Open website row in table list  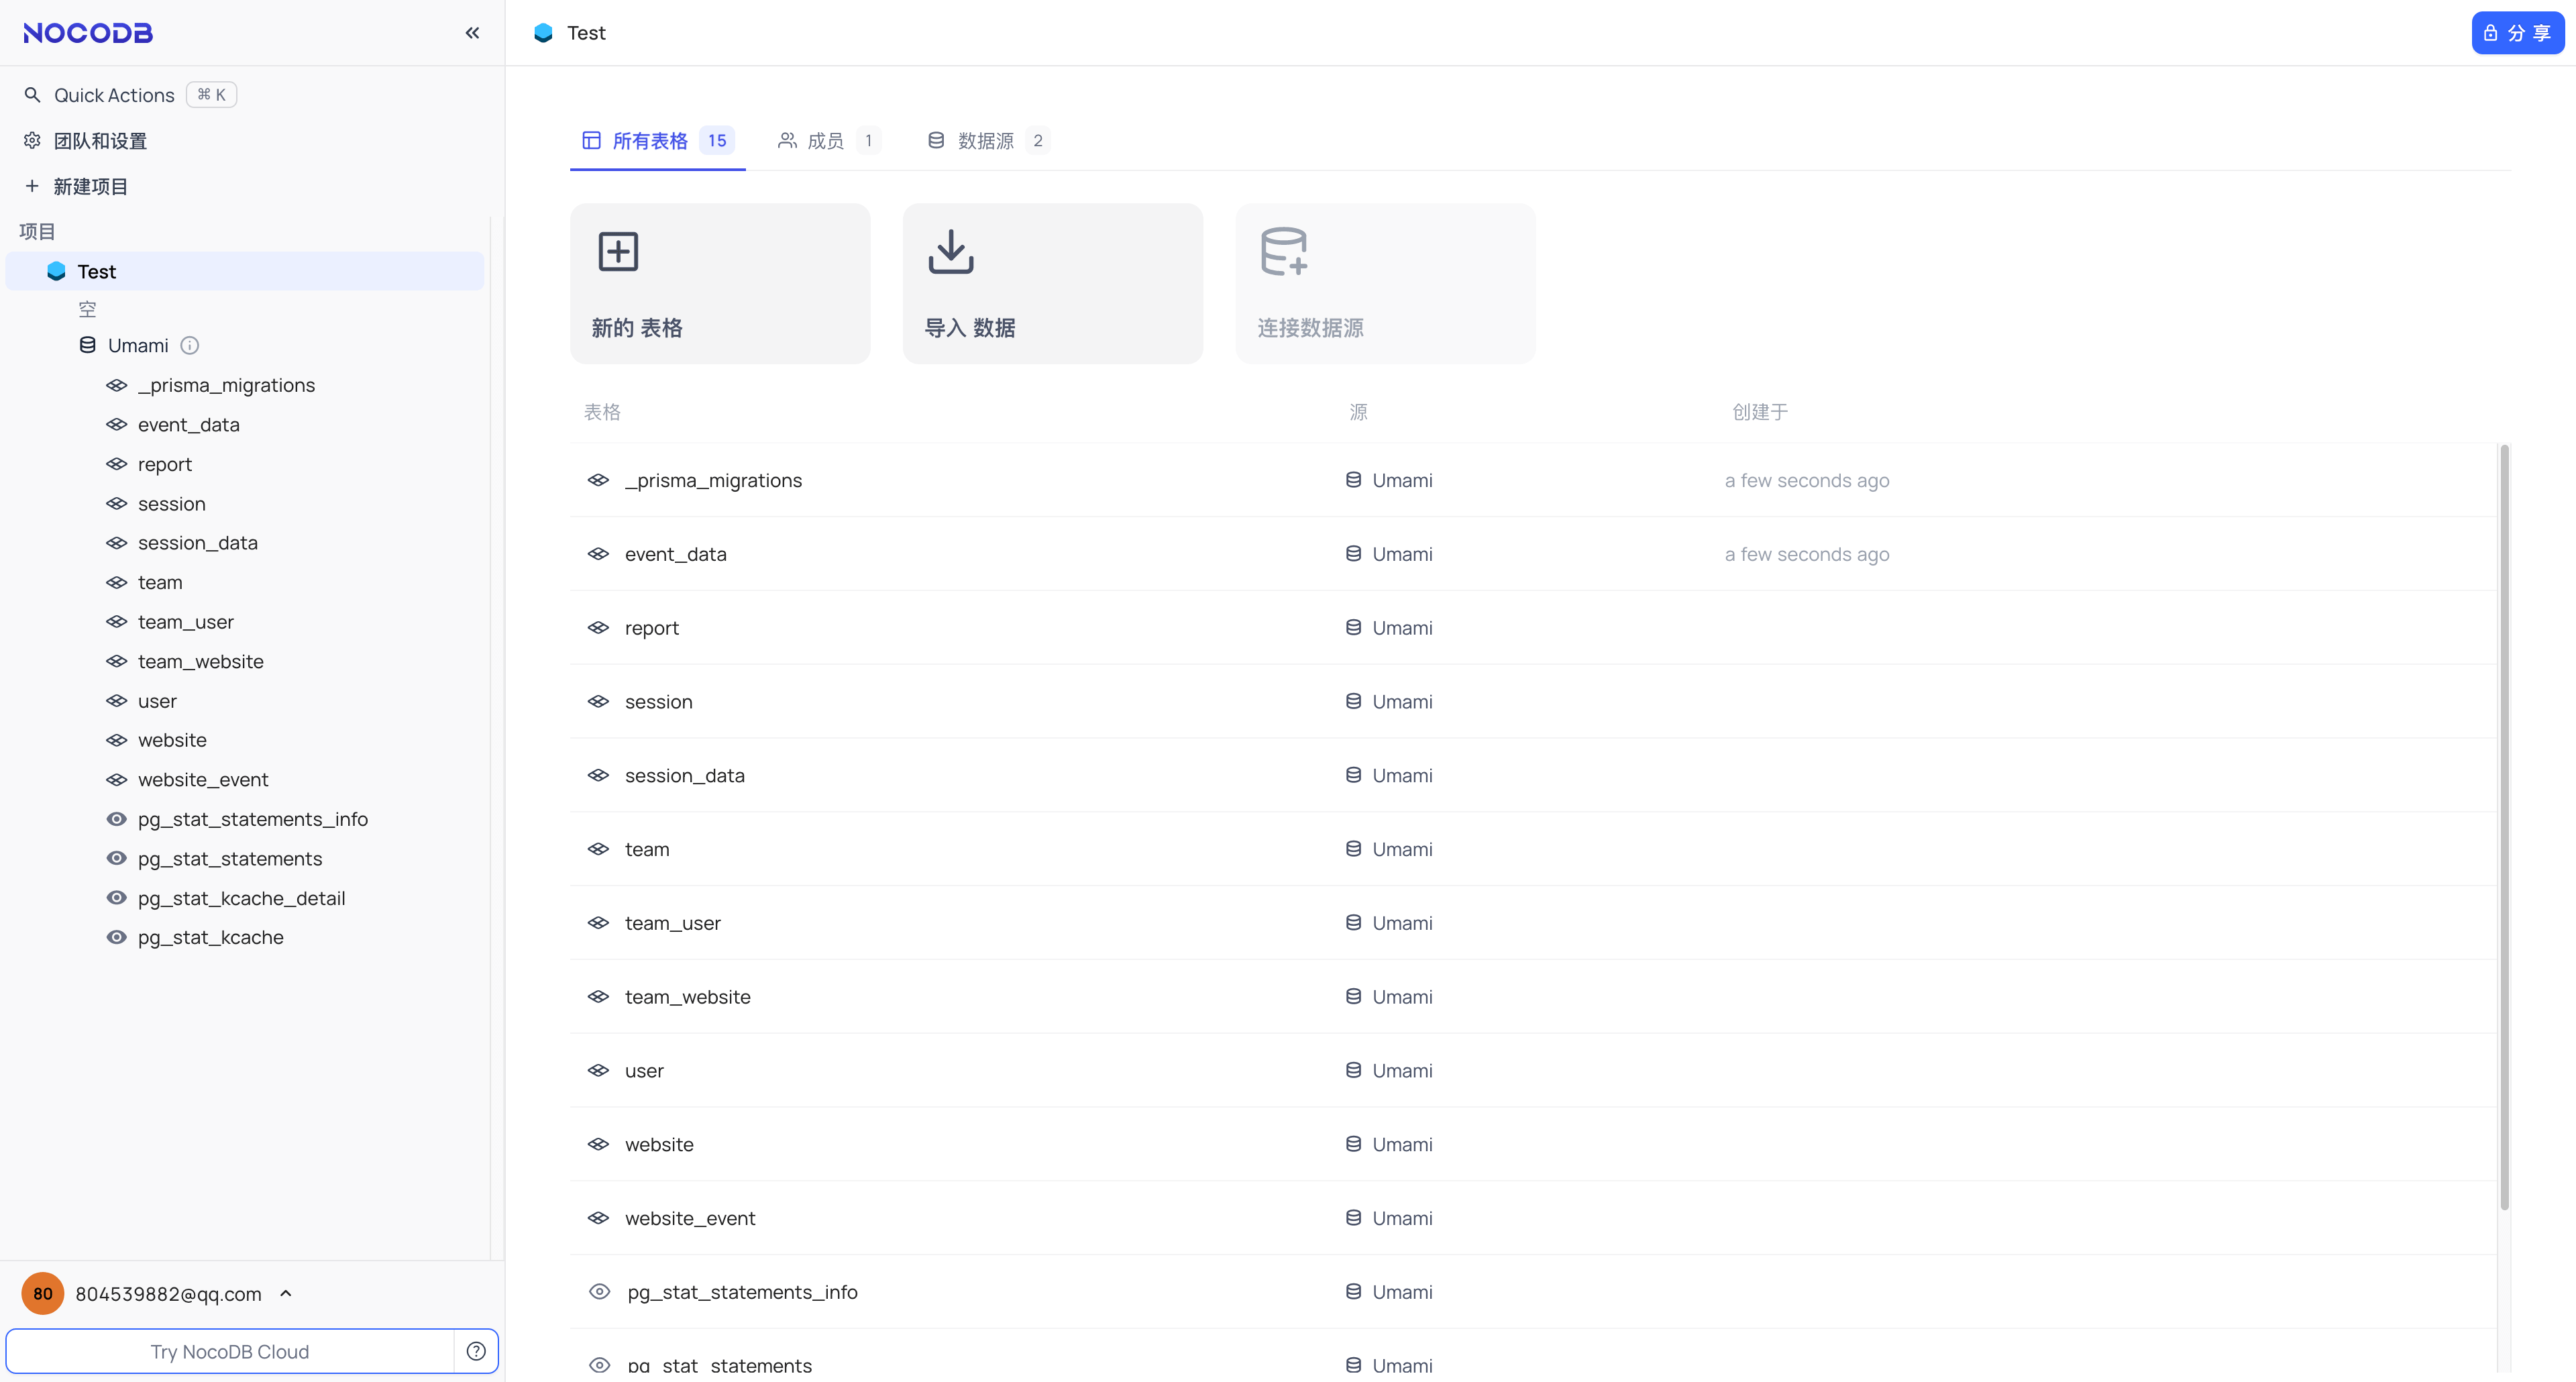(1533, 1144)
